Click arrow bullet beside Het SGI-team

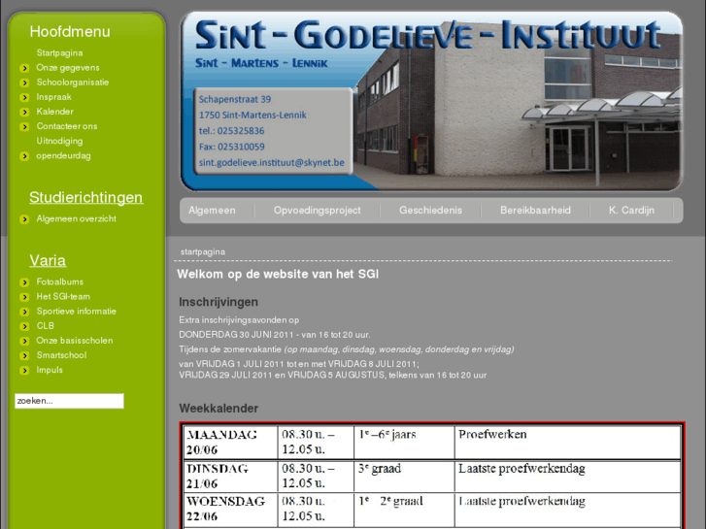click(24, 297)
